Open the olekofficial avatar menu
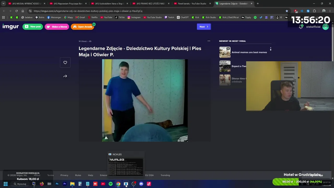The height and width of the screenshot is (188, 334). tap(325, 27)
